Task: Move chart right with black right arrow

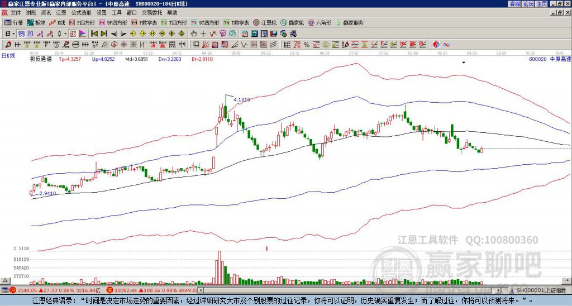Action: (x=123, y=34)
